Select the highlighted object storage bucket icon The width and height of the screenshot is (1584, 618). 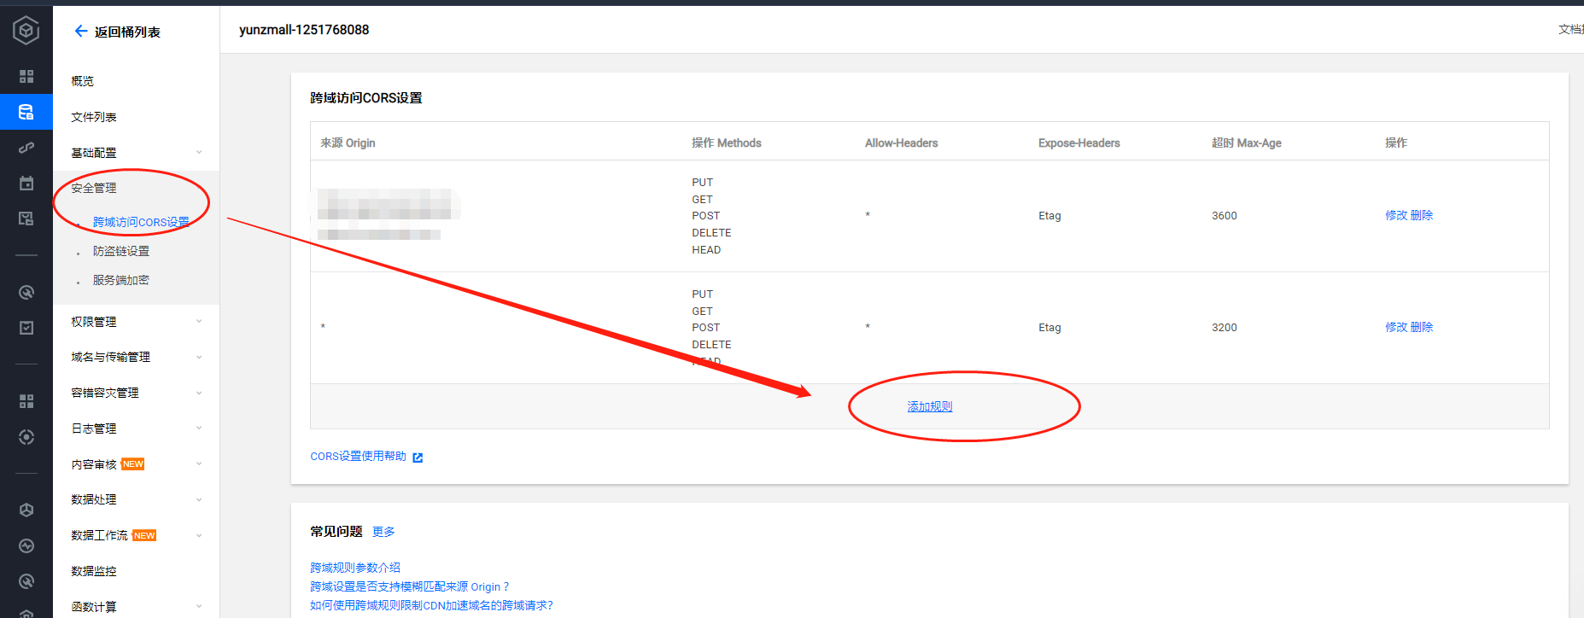pos(26,112)
